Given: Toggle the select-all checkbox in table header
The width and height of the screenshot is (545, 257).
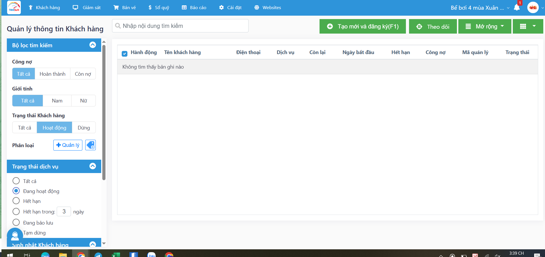Looking at the screenshot, I should pyautogui.click(x=125, y=54).
